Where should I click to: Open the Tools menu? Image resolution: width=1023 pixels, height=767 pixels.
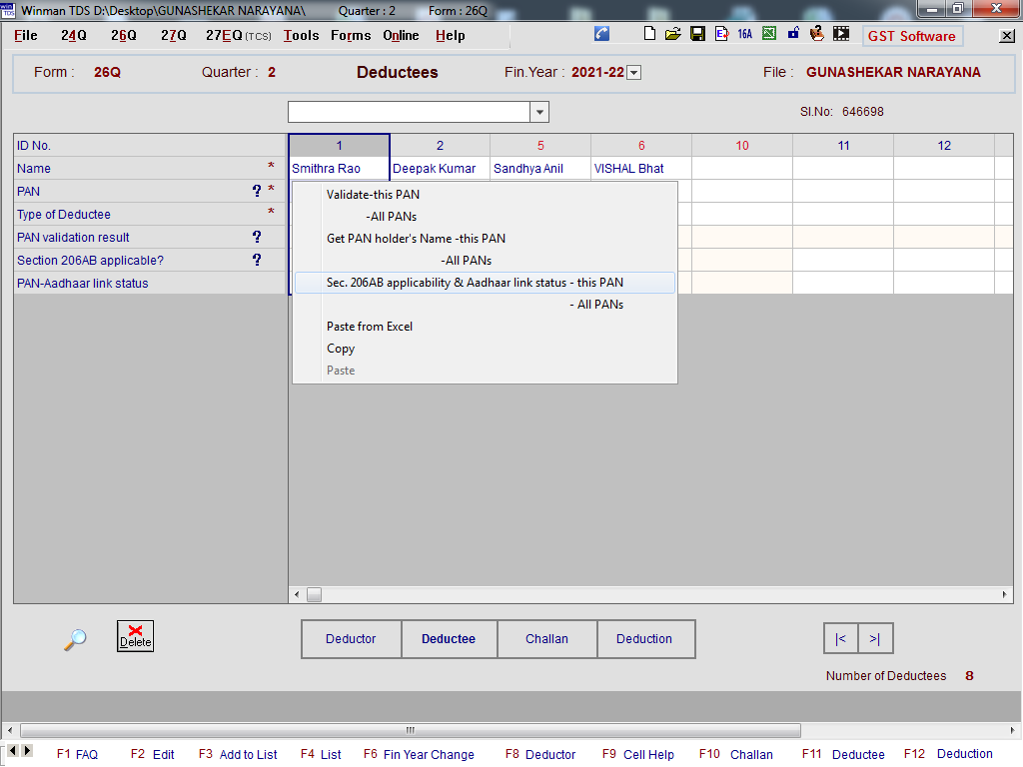click(x=301, y=35)
